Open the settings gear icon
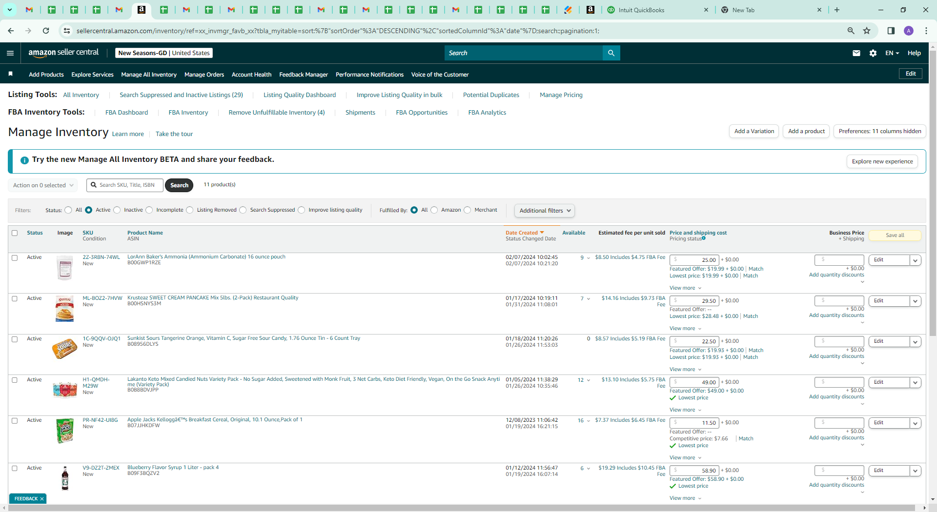Screen dimensions: 937x512 [873, 53]
